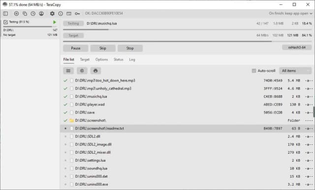Pause the current operation

pyautogui.click(x=75, y=48)
